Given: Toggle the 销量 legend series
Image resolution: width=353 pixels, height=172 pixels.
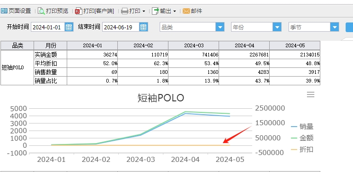Looking at the screenshot, I should coord(302,127).
